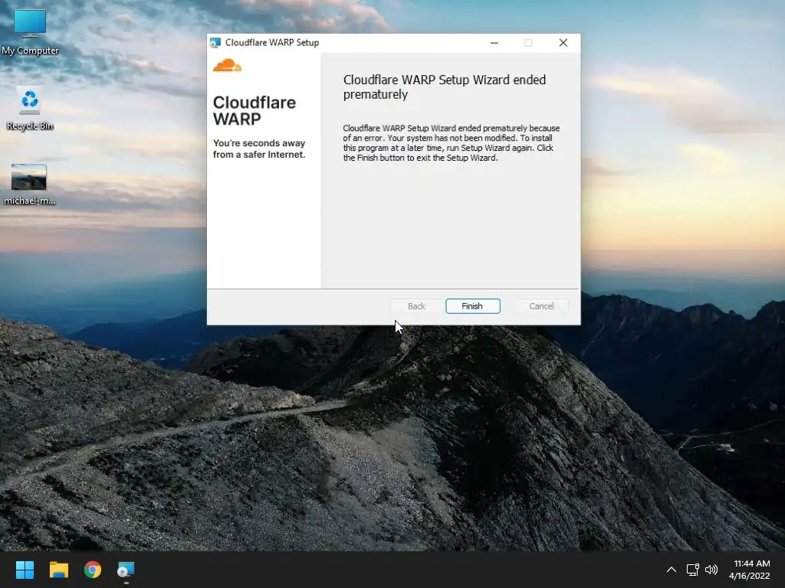The width and height of the screenshot is (785, 588).
Task: Click the 'Cloudflare WARP Setup' title bar text
Action: pos(272,43)
